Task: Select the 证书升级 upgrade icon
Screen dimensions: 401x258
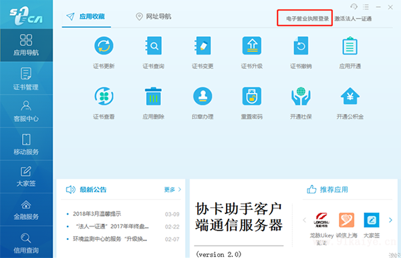Action: point(252,46)
